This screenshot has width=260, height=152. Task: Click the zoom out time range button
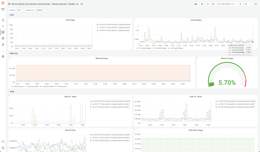point(240,4)
